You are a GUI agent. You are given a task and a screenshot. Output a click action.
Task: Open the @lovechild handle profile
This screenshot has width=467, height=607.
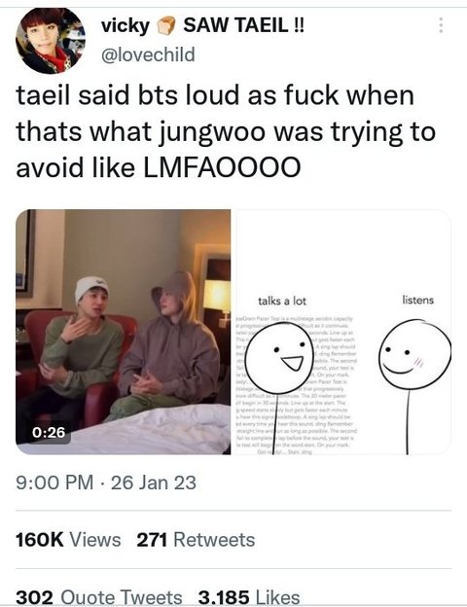[148, 54]
